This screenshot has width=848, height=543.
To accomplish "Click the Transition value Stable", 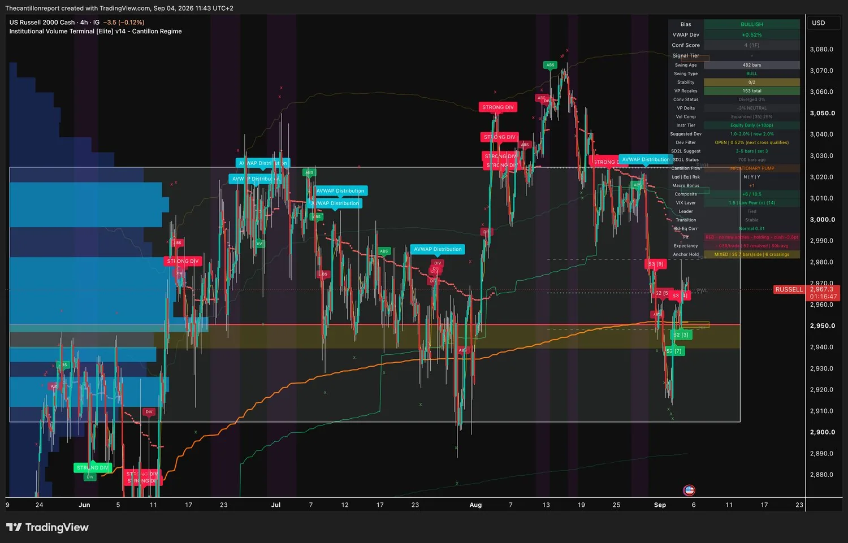I will pos(752,220).
